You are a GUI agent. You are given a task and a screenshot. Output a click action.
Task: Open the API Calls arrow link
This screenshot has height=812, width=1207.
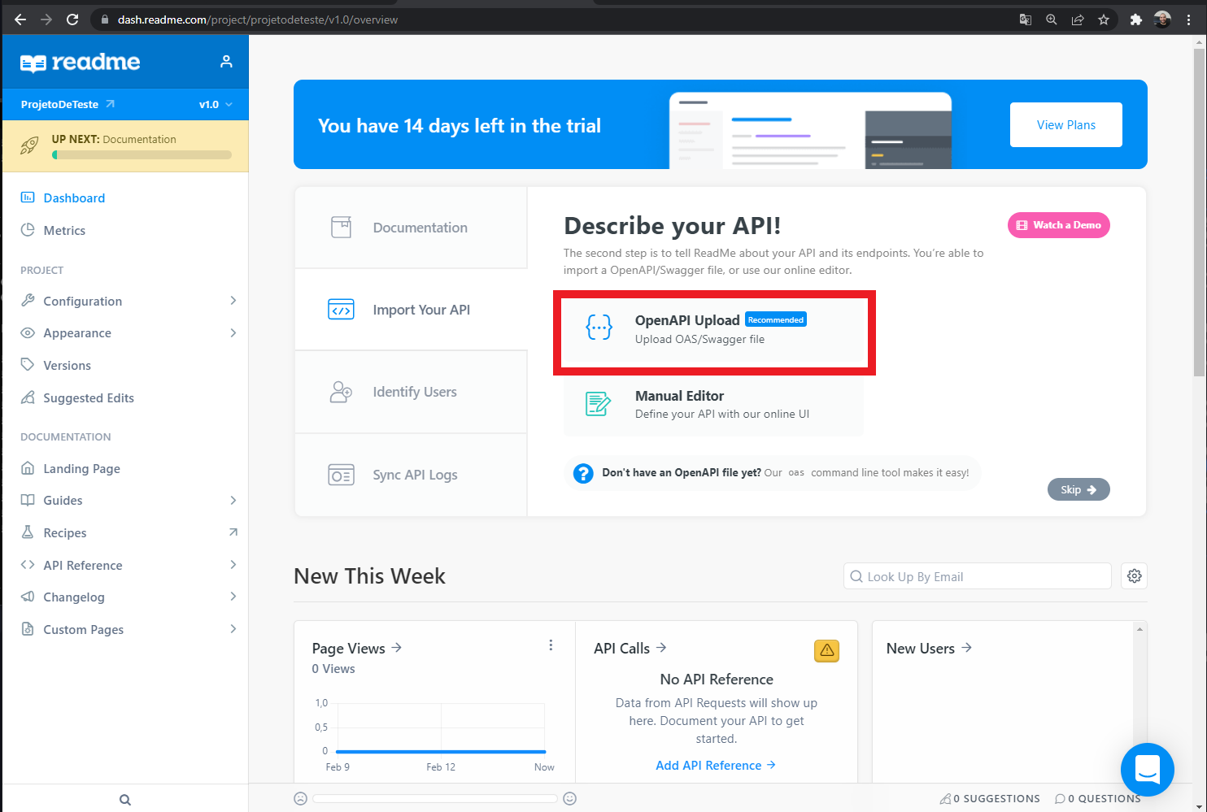point(661,648)
